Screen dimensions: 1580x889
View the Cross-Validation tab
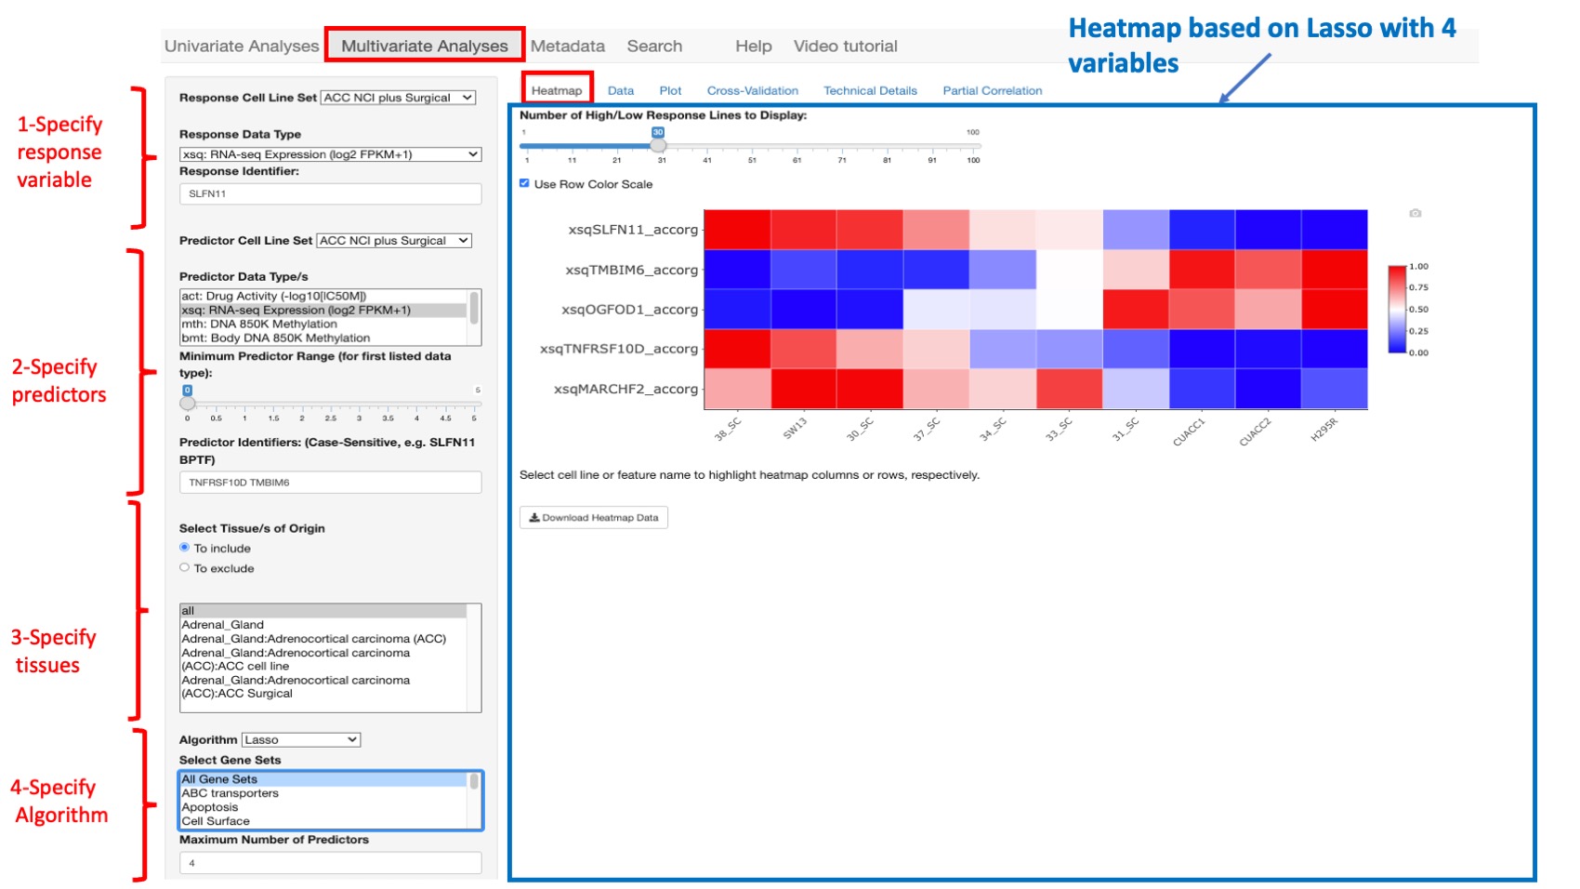pos(753,90)
